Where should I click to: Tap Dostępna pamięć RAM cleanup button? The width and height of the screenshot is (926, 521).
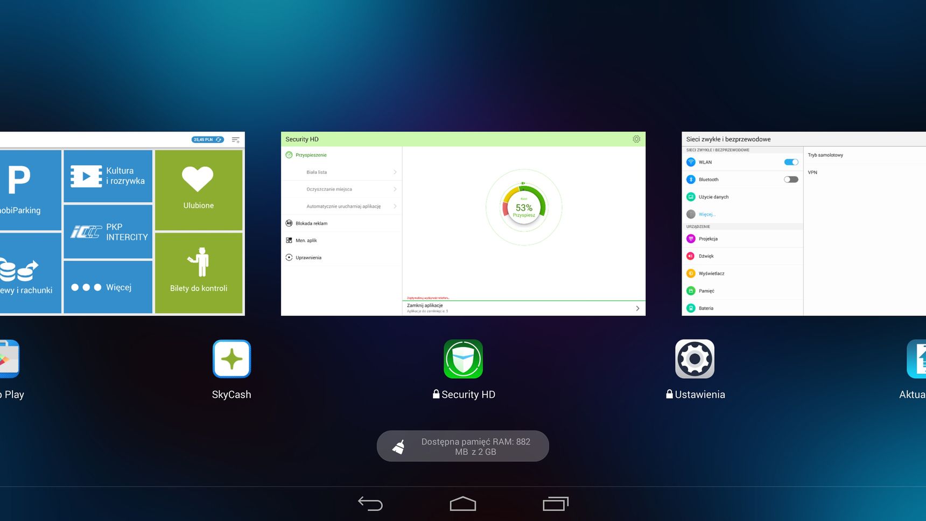(x=463, y=446)
